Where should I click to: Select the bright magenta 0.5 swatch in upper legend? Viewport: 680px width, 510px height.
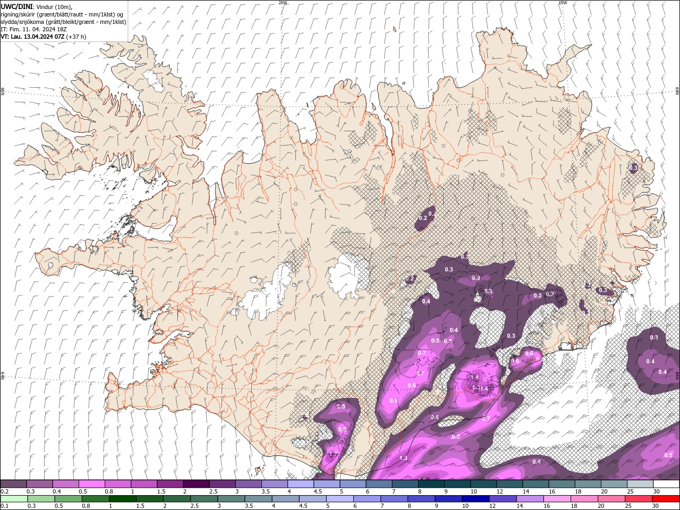[x=91, y=484]
